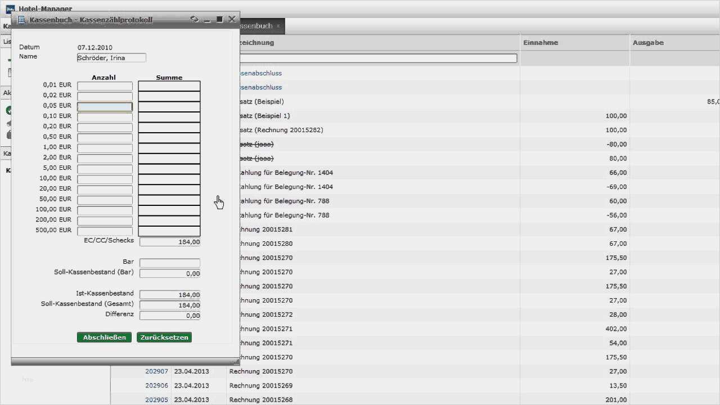Click the Name field containing Schröder, Irina

click(x=111, y=57)
